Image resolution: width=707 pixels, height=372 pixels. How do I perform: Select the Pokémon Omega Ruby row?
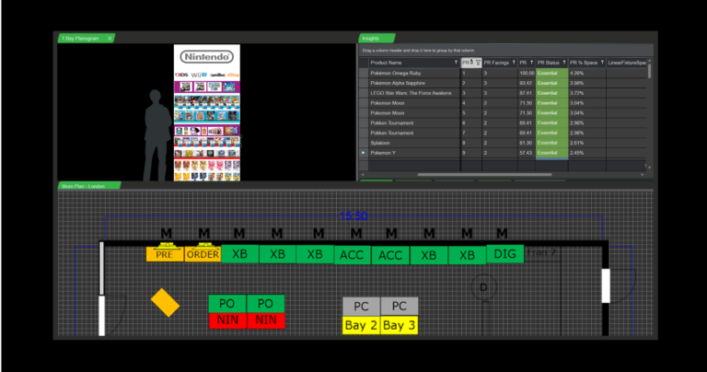[x=503, y=73]
